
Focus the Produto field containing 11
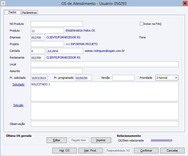[x=47, y=31]
